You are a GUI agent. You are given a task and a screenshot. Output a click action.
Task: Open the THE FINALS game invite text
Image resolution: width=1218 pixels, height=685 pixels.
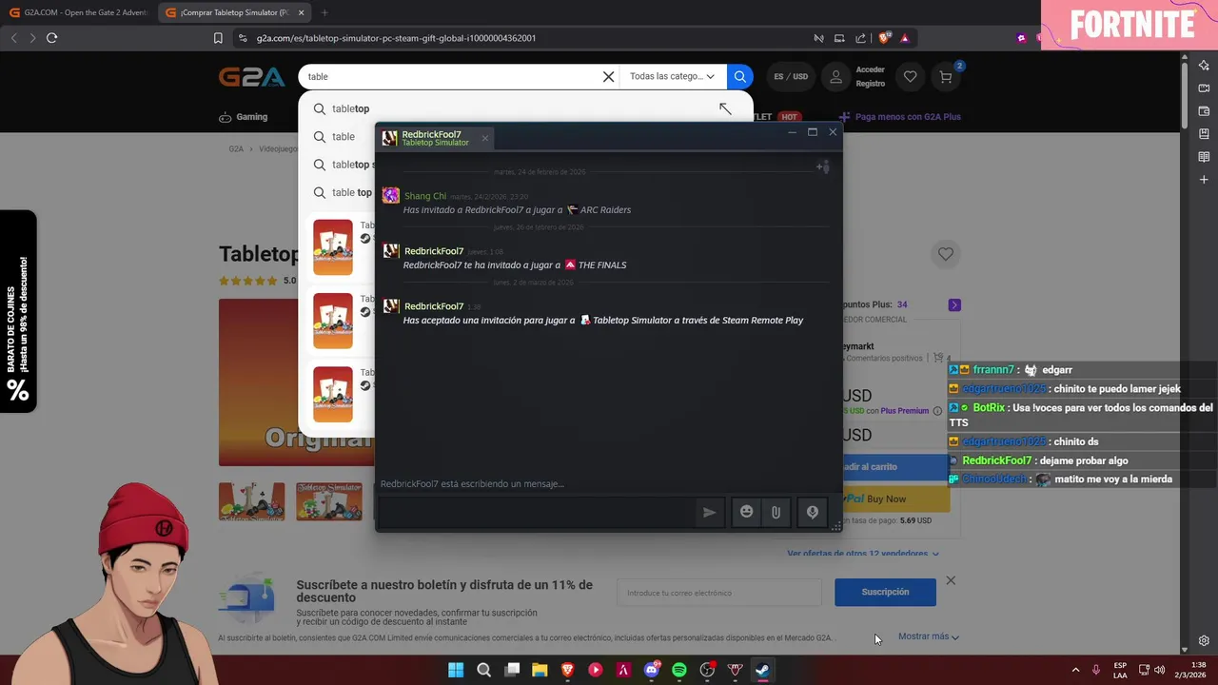[602, 265]
